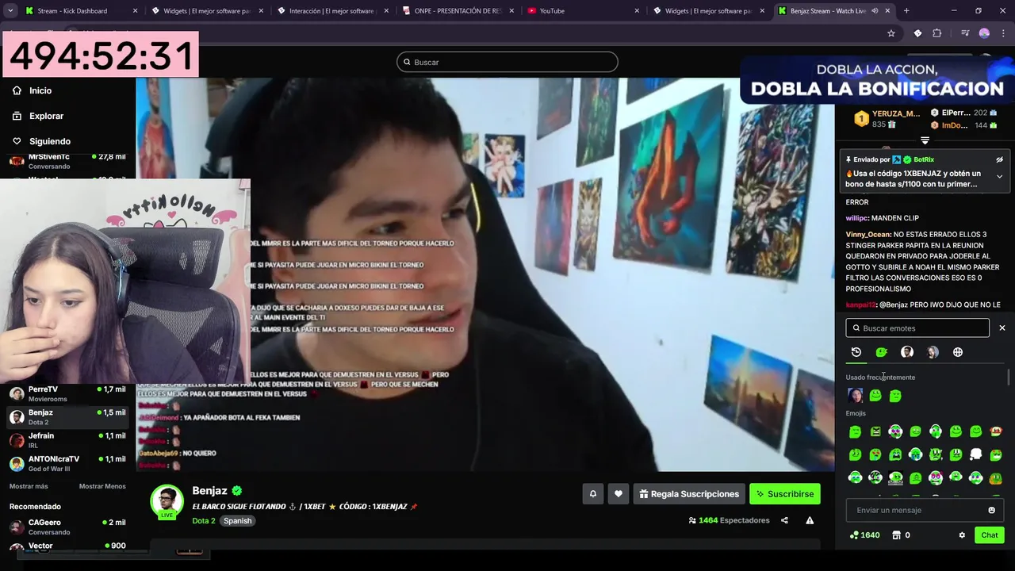Click the Spanish language tag
The height and width of the screenshot is (571, 1015).
[237, 521]
